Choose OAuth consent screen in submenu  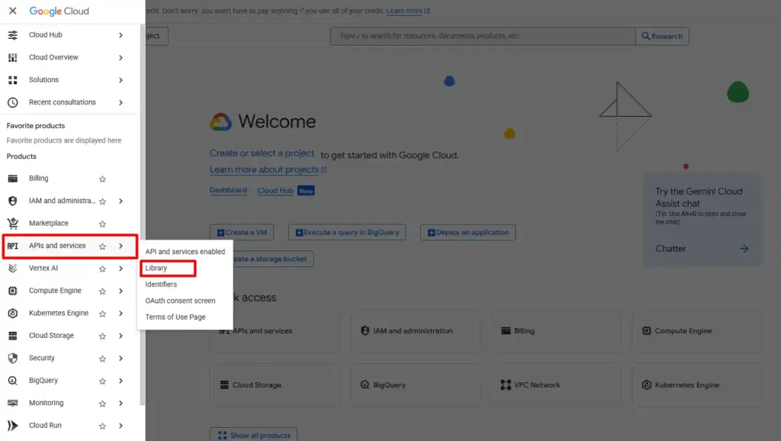coord(180,301)
